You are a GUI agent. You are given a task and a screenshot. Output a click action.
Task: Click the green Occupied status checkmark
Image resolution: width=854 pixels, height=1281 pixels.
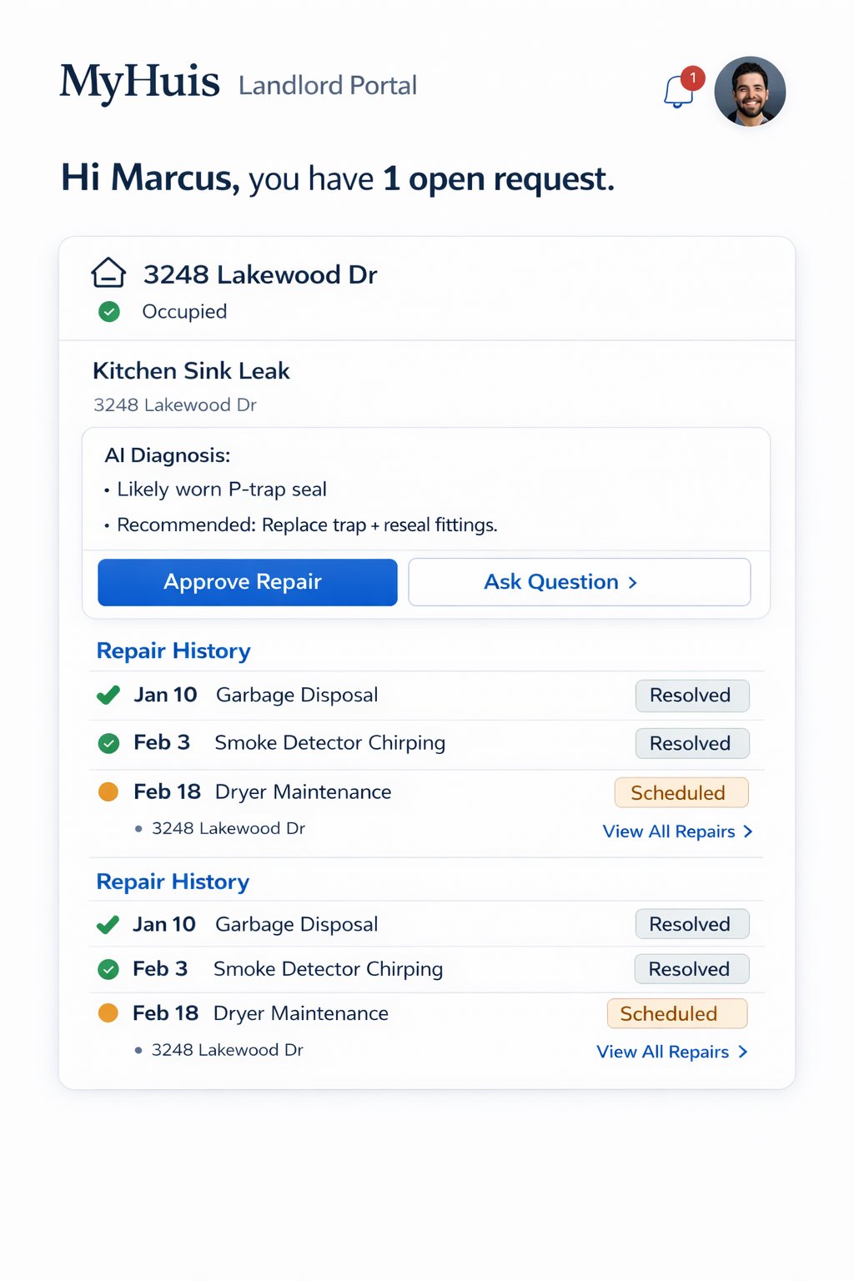pyautogui.click(x=108, y=312)
